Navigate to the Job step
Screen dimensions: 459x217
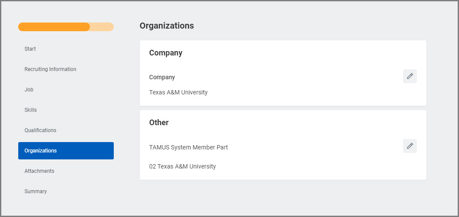[29, 90]
